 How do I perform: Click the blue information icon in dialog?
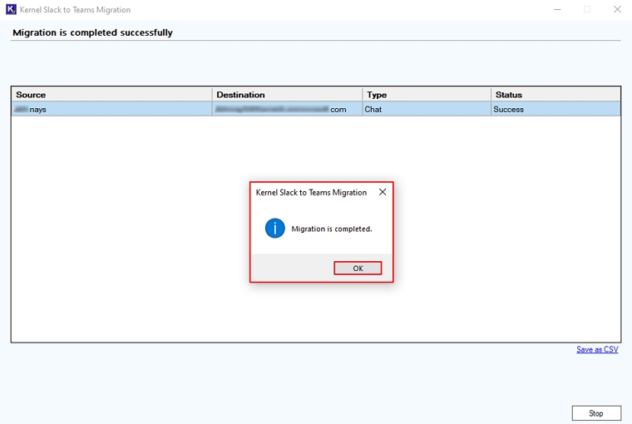click(x=275, y=229)
